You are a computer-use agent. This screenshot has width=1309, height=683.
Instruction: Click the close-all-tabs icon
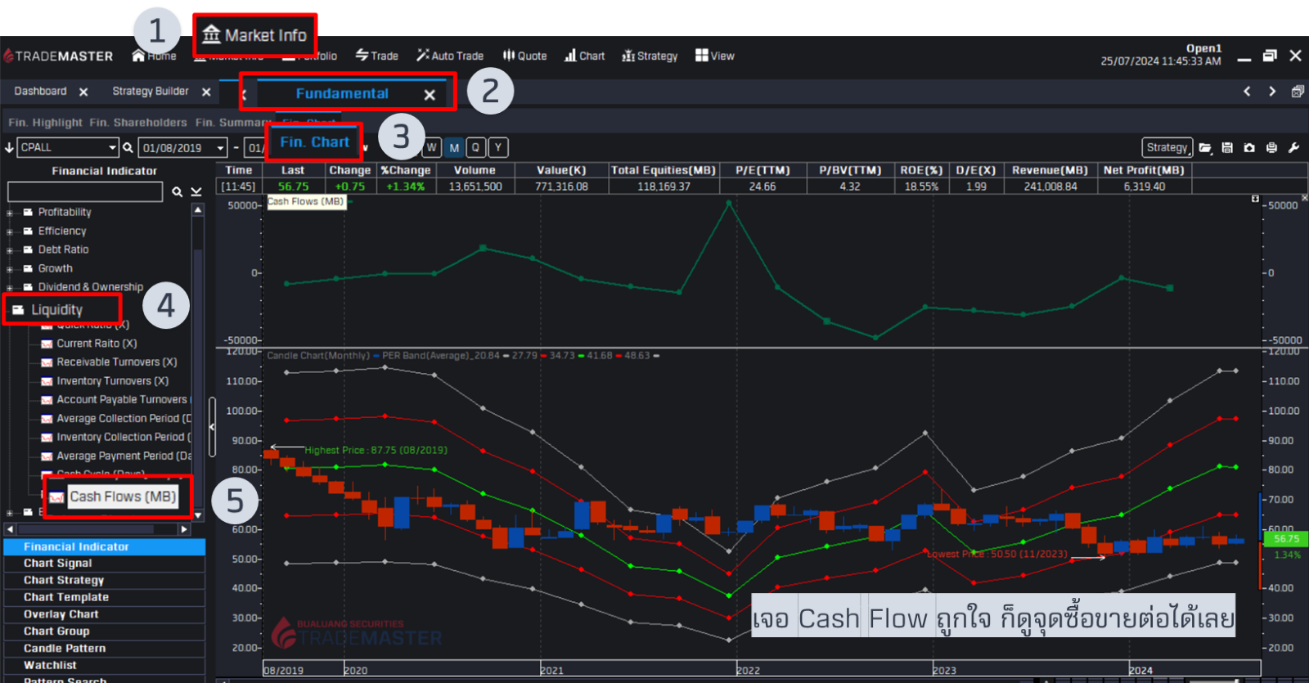(x=1298, y=92)
